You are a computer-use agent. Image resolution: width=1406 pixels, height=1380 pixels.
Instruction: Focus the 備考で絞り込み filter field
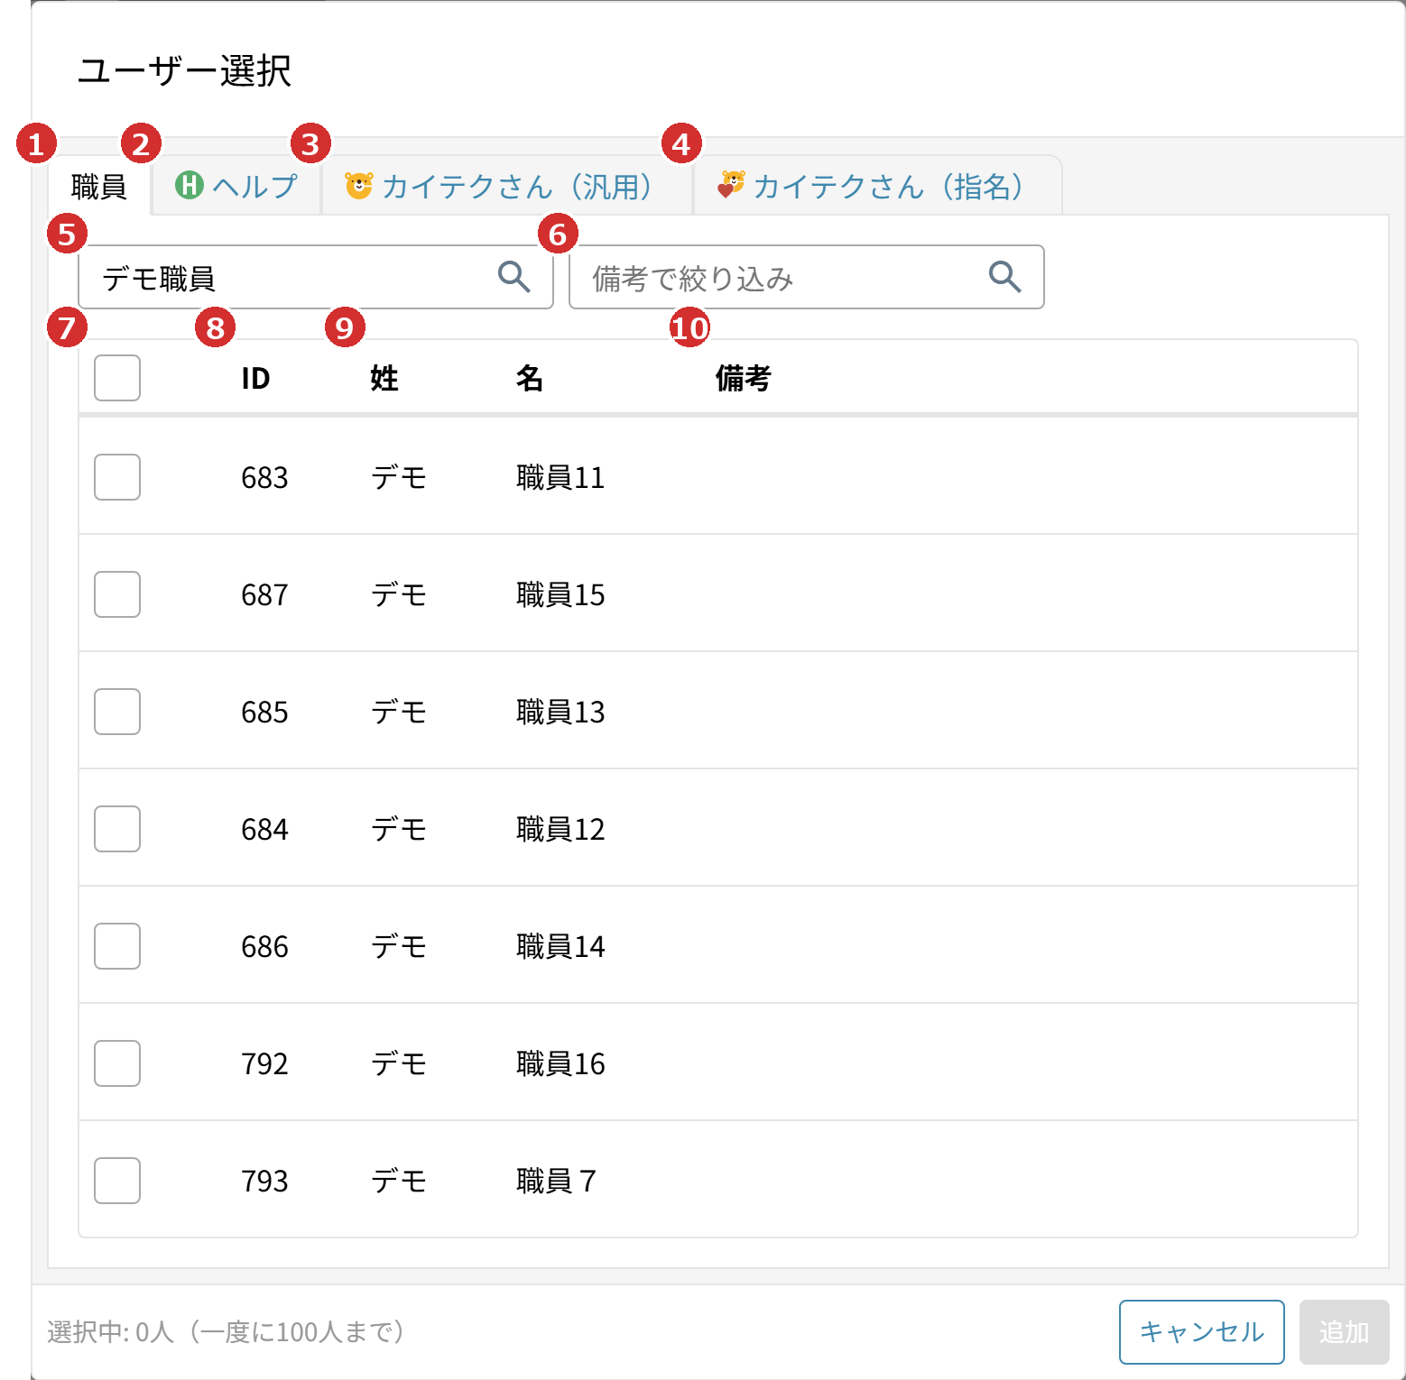806,277
